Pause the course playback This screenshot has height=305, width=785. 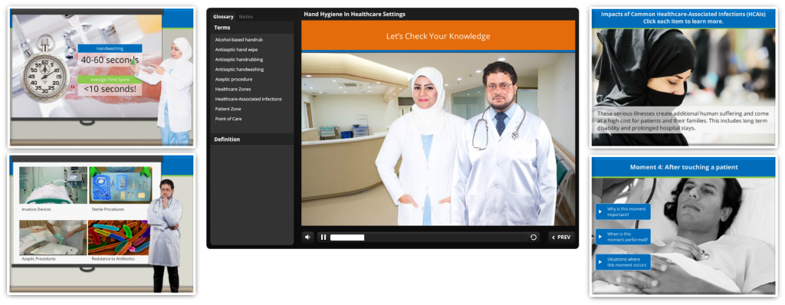click(324, 238)
